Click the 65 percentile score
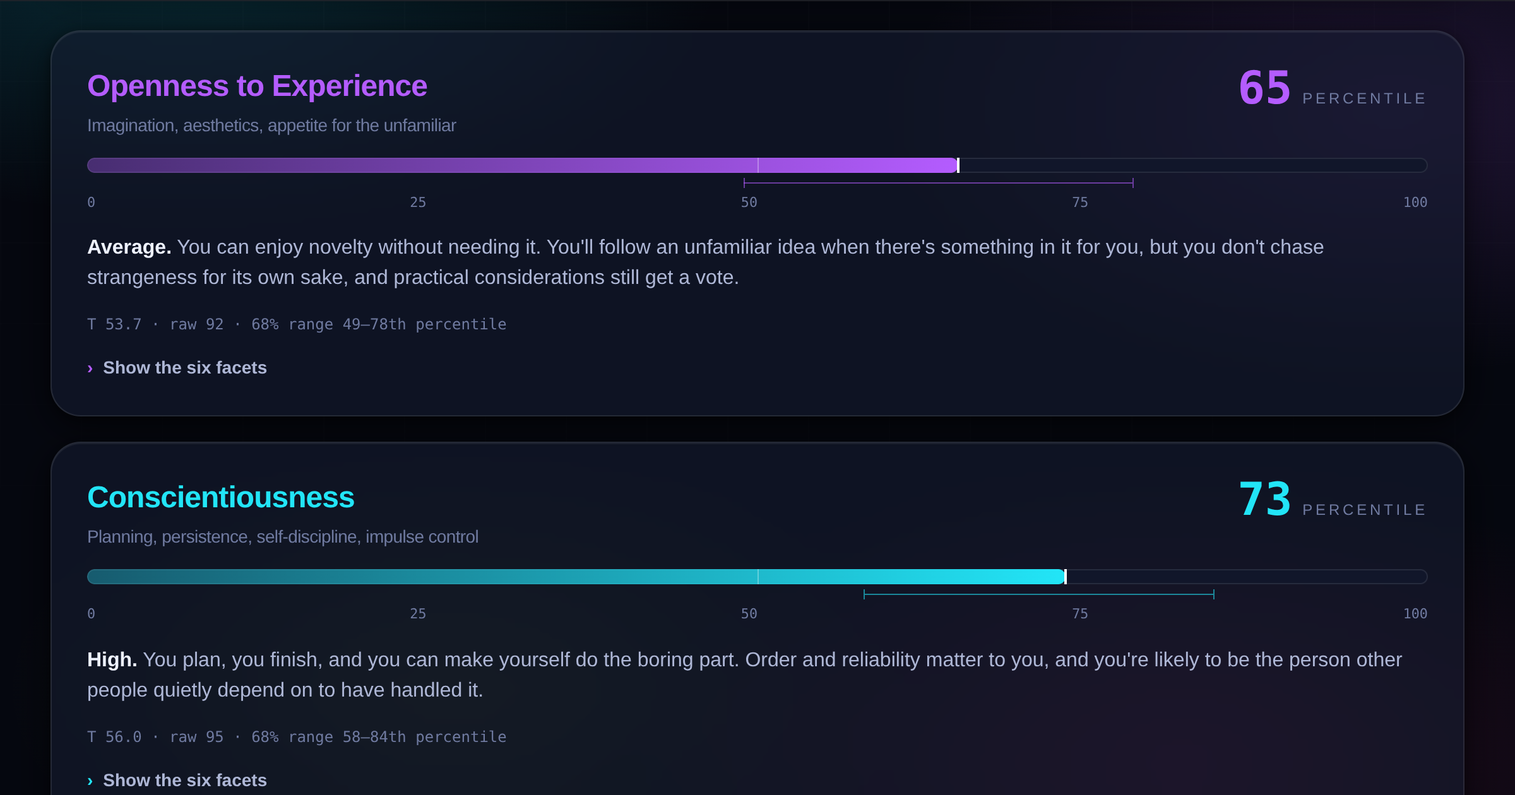 tap(1264, 88)
